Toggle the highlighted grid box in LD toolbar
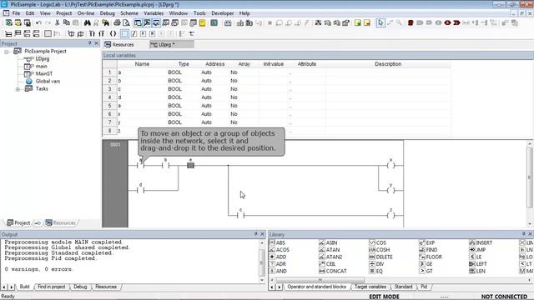Viewport: 534px width, 300px height. click(124, 33)
